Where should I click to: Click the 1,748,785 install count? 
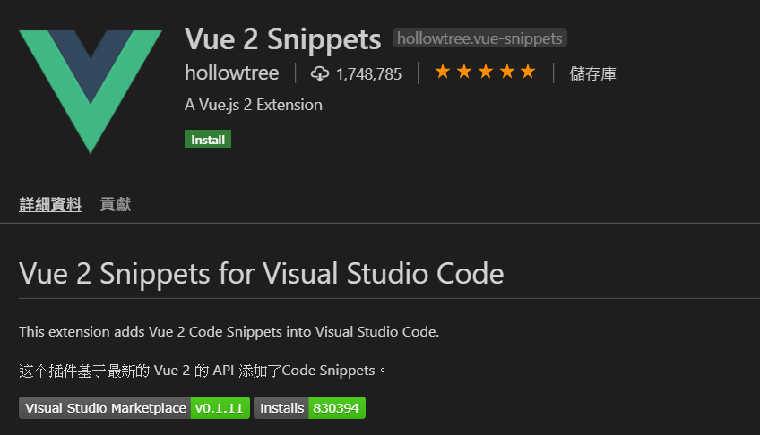click(x=368, y=74)
